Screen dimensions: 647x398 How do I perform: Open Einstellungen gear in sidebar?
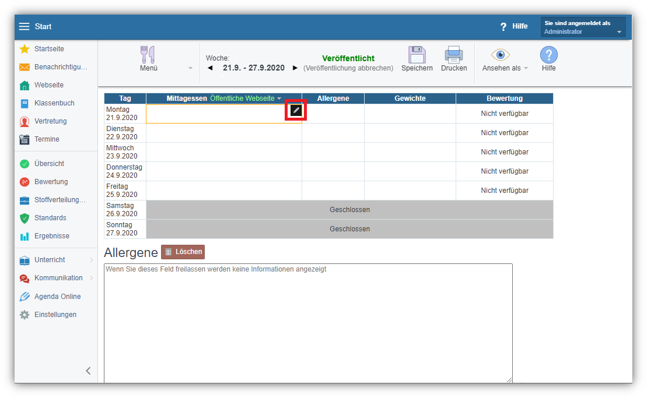[x=25, y=315]
